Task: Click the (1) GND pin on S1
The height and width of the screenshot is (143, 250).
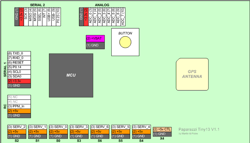Action: point(38,136)
